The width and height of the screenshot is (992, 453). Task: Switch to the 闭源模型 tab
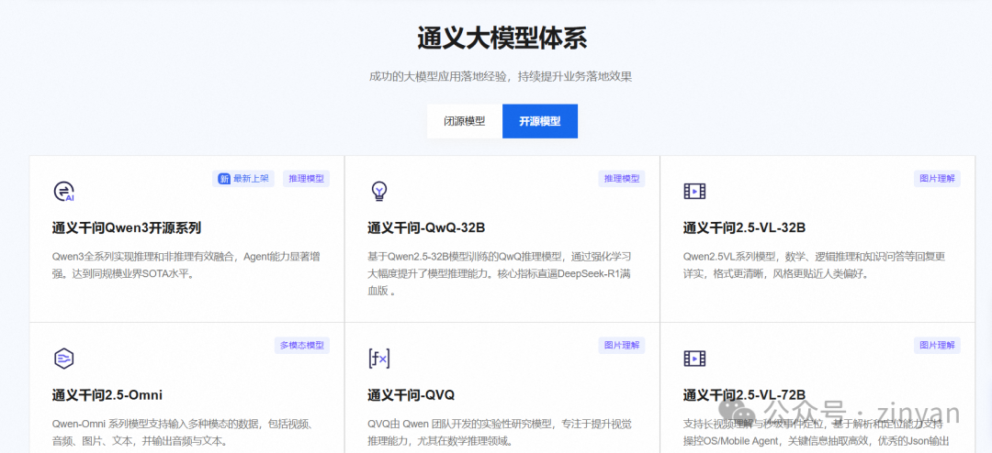[x=465, y=121]
